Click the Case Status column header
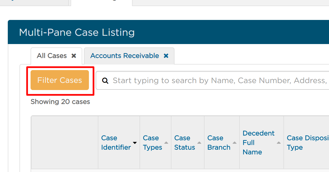 click(x=185, y=143)
